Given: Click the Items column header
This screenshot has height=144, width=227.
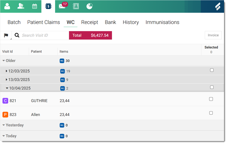Looking at the screenshot, I should coord(64,52).
